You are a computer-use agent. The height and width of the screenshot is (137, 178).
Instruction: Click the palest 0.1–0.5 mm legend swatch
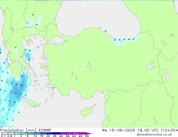pyautogui.click(x=5, y=133)
